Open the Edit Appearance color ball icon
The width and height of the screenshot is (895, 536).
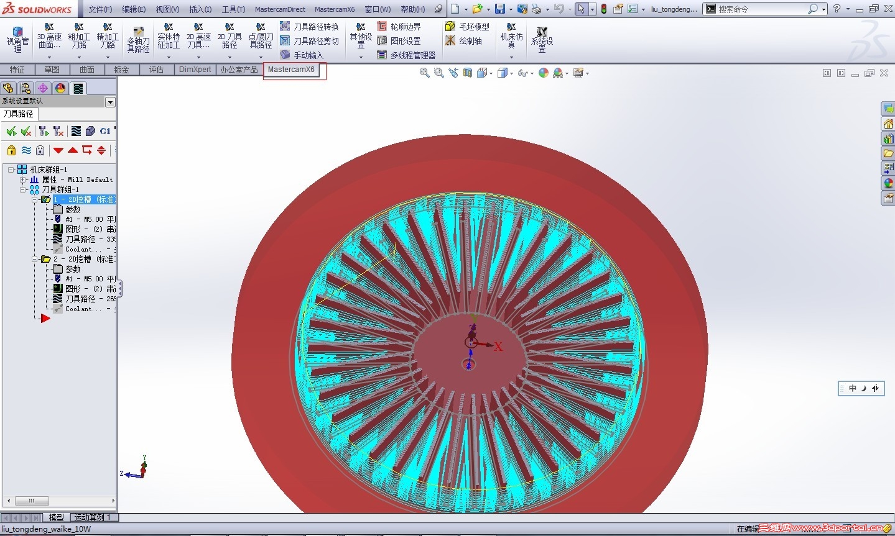[x=544, y=73]
